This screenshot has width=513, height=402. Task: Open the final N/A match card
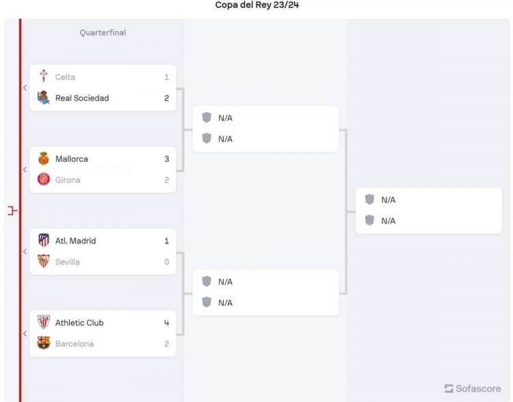click(429, 211)
